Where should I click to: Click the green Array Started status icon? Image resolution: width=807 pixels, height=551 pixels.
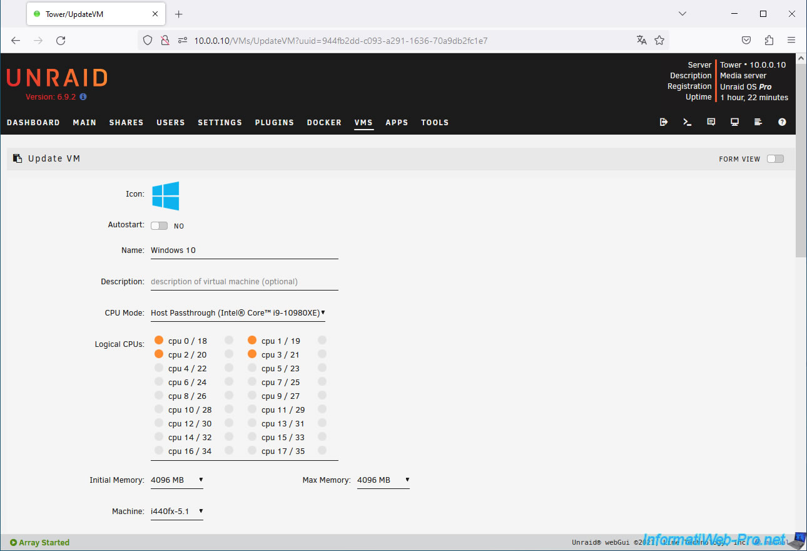pyautogui.click(x=13, y=543)
